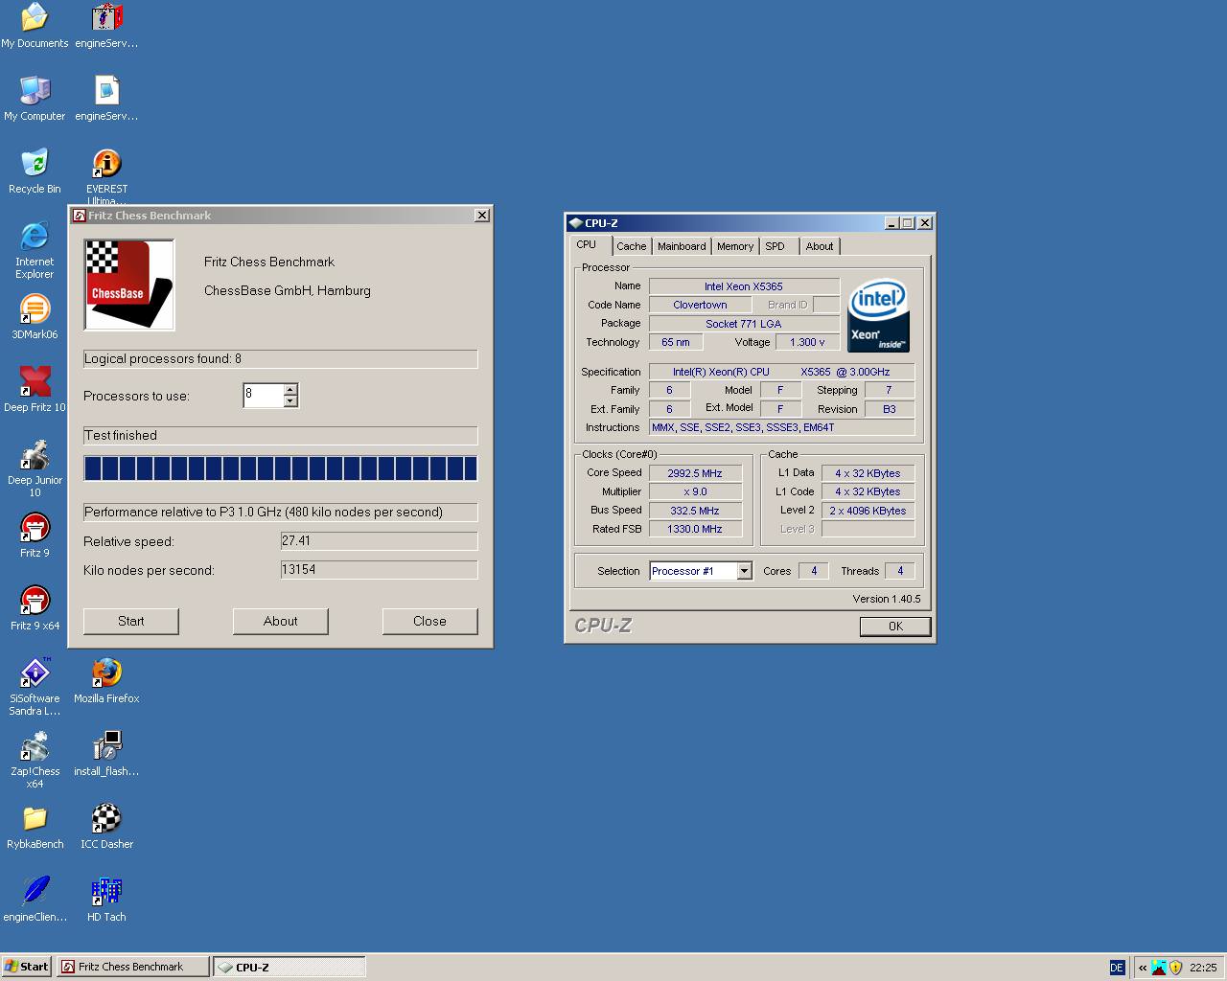Start the Fritz Chess Benchmark
The height and width of the screenshot is (981, 1227).
(131, 621)
